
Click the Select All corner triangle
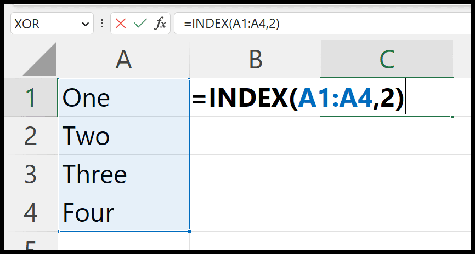(39, 59)
